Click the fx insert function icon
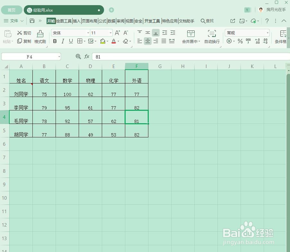Viewport: 290px width, 252px height. click(87, 56)
